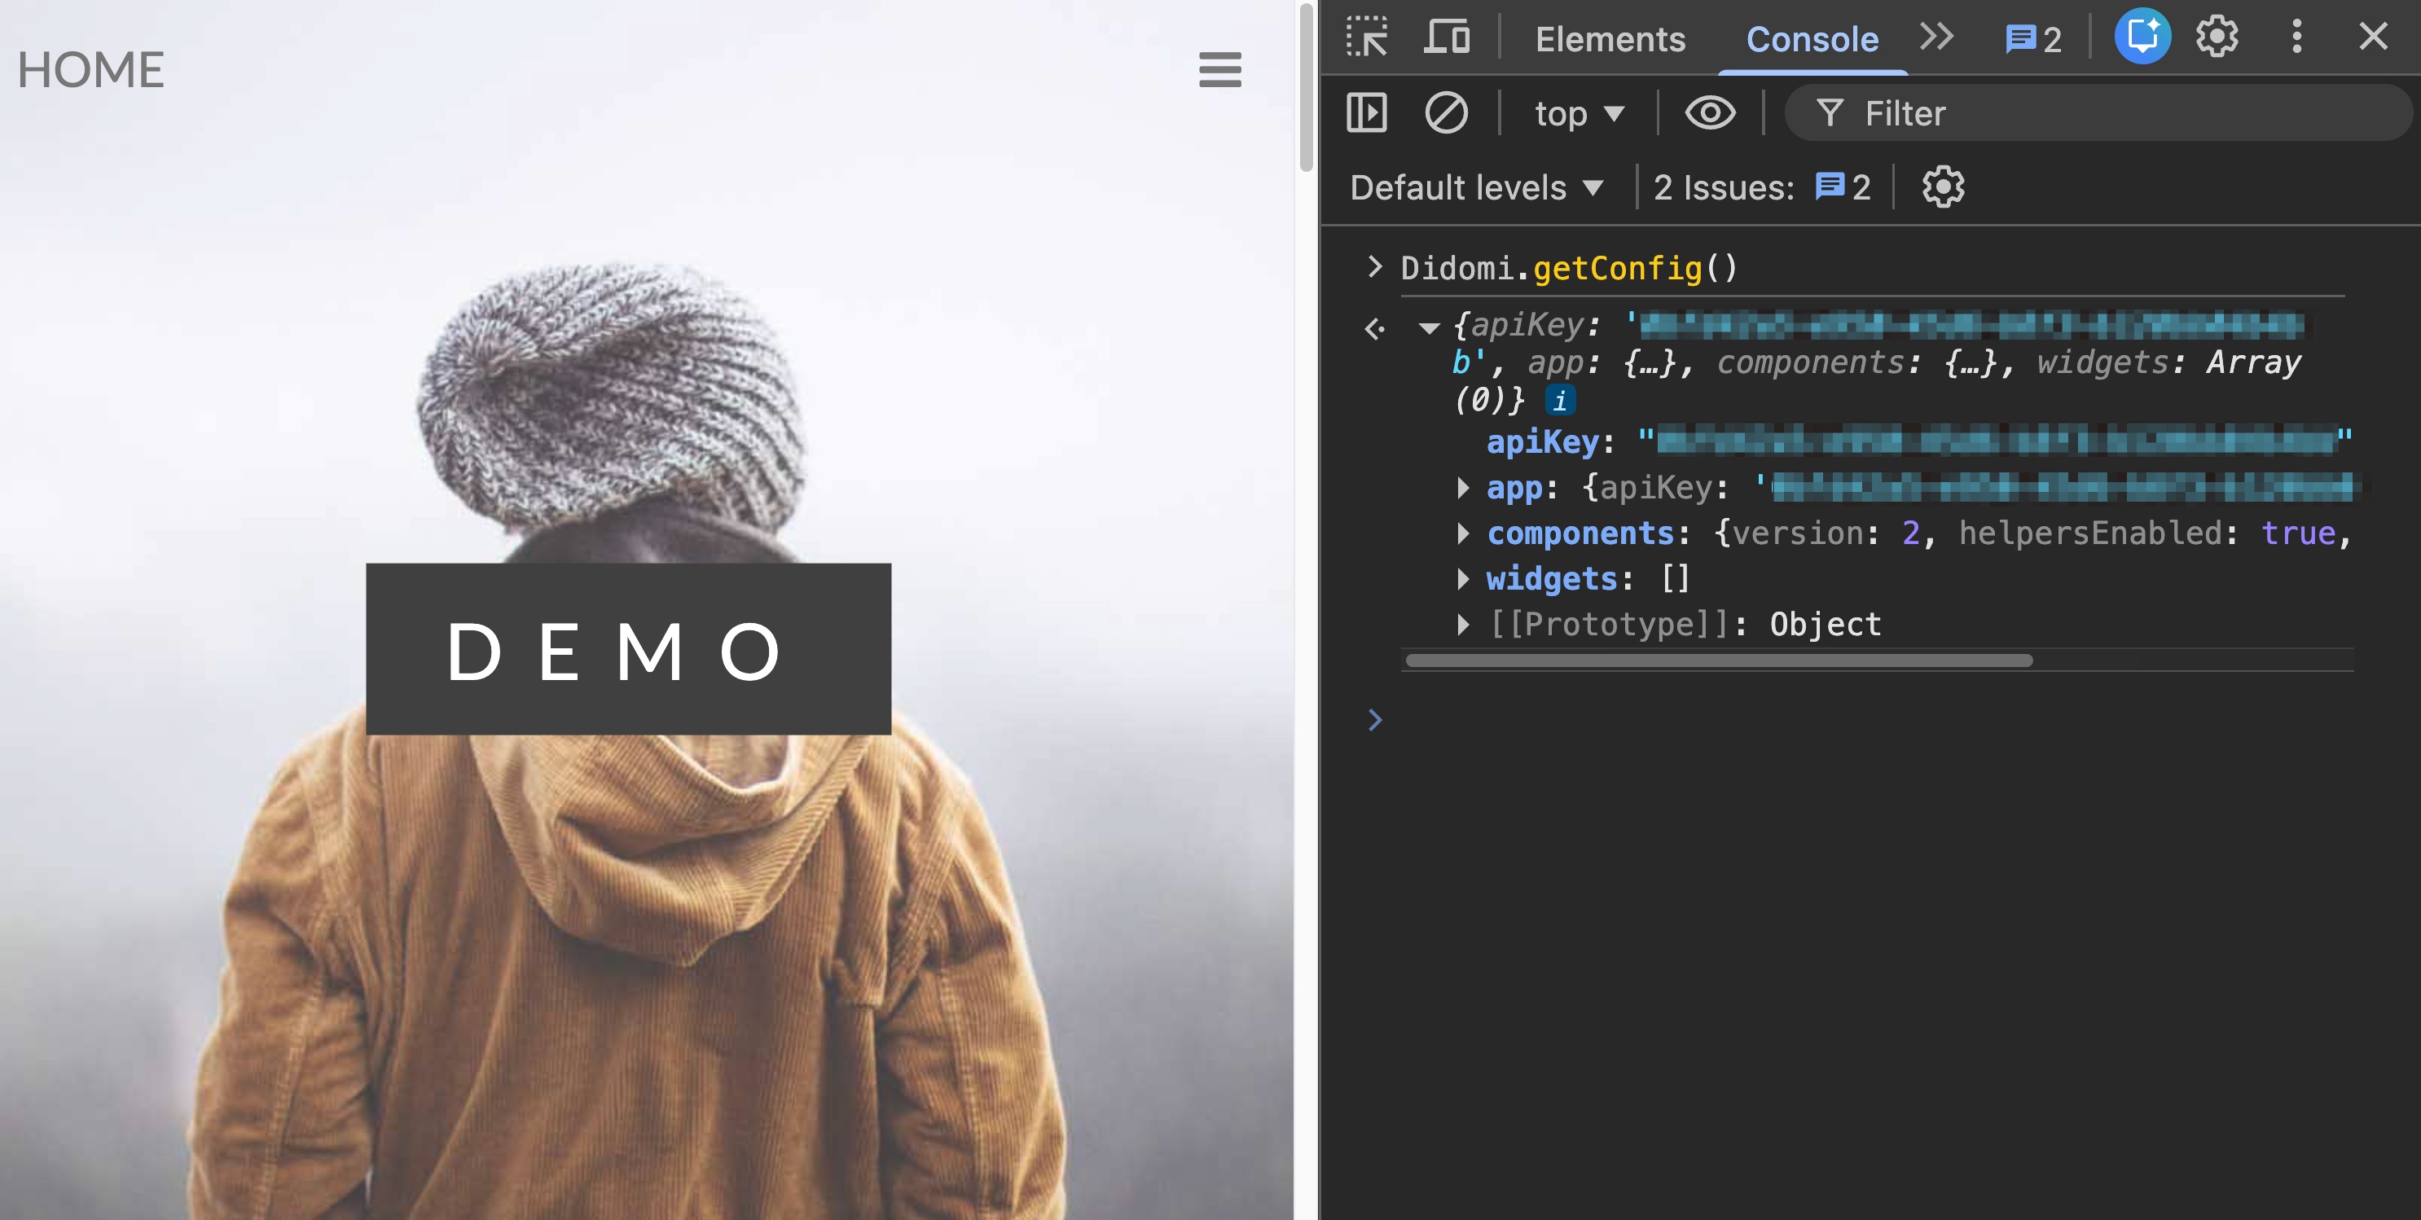Open the top JavaScript context dropdown
Screen dimensions: 2421x1220
[1579, 114]
